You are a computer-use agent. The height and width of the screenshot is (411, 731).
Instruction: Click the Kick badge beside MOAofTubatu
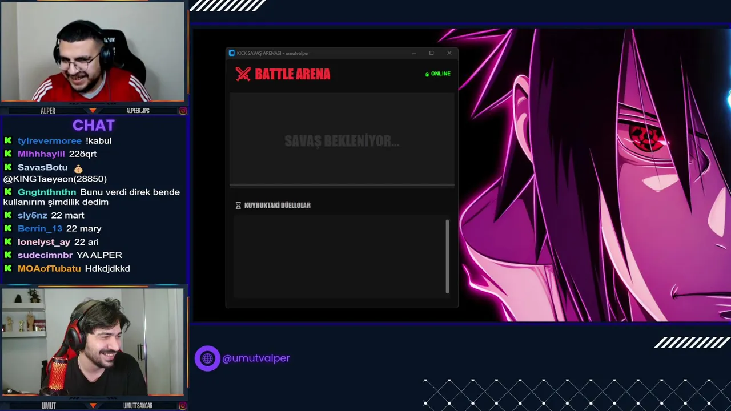click(x=8, y=268)
